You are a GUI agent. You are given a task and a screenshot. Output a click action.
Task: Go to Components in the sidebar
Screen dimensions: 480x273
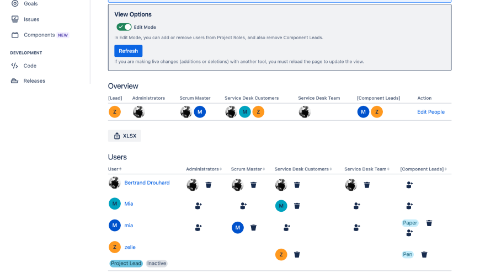(39, 35)
